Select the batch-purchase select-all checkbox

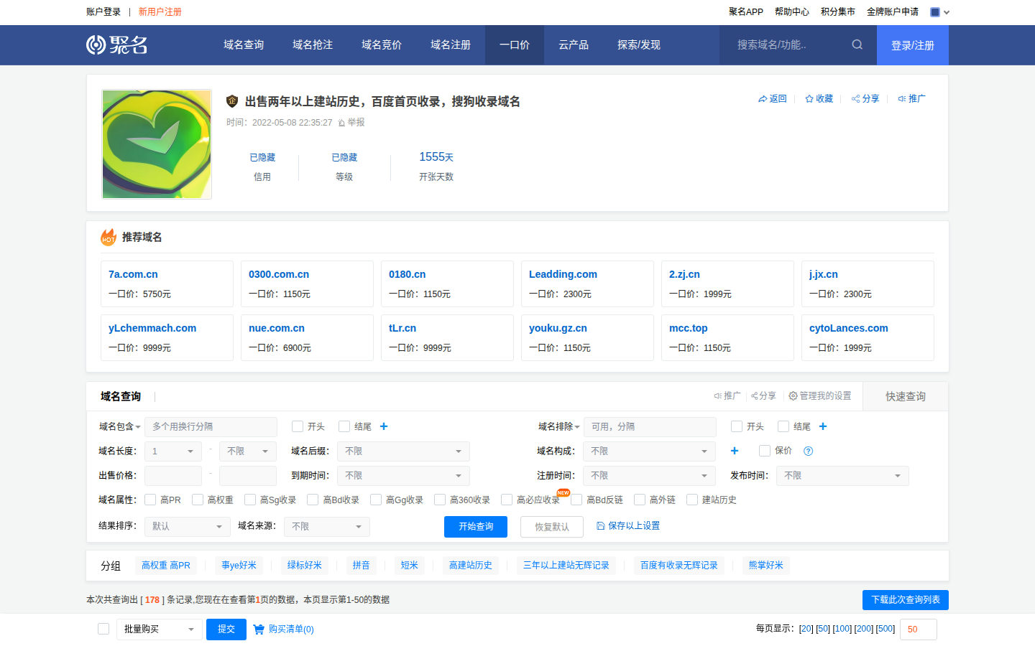(103, 629)
